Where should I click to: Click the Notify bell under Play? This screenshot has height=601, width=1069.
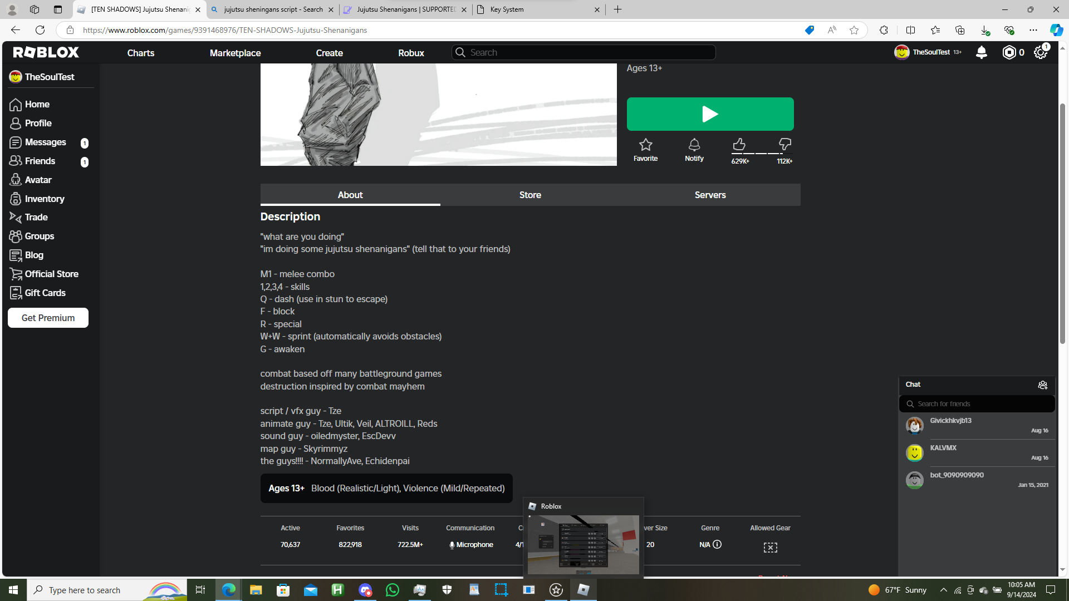pos(694,145)
